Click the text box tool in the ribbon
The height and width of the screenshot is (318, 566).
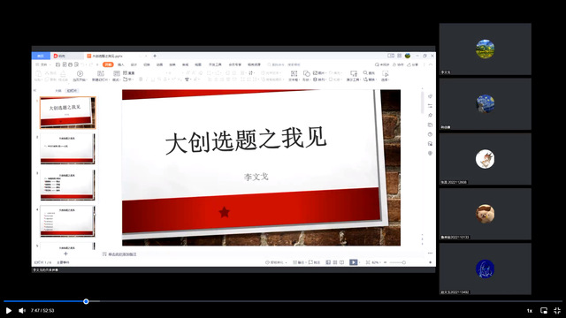[x=294, y=76]
